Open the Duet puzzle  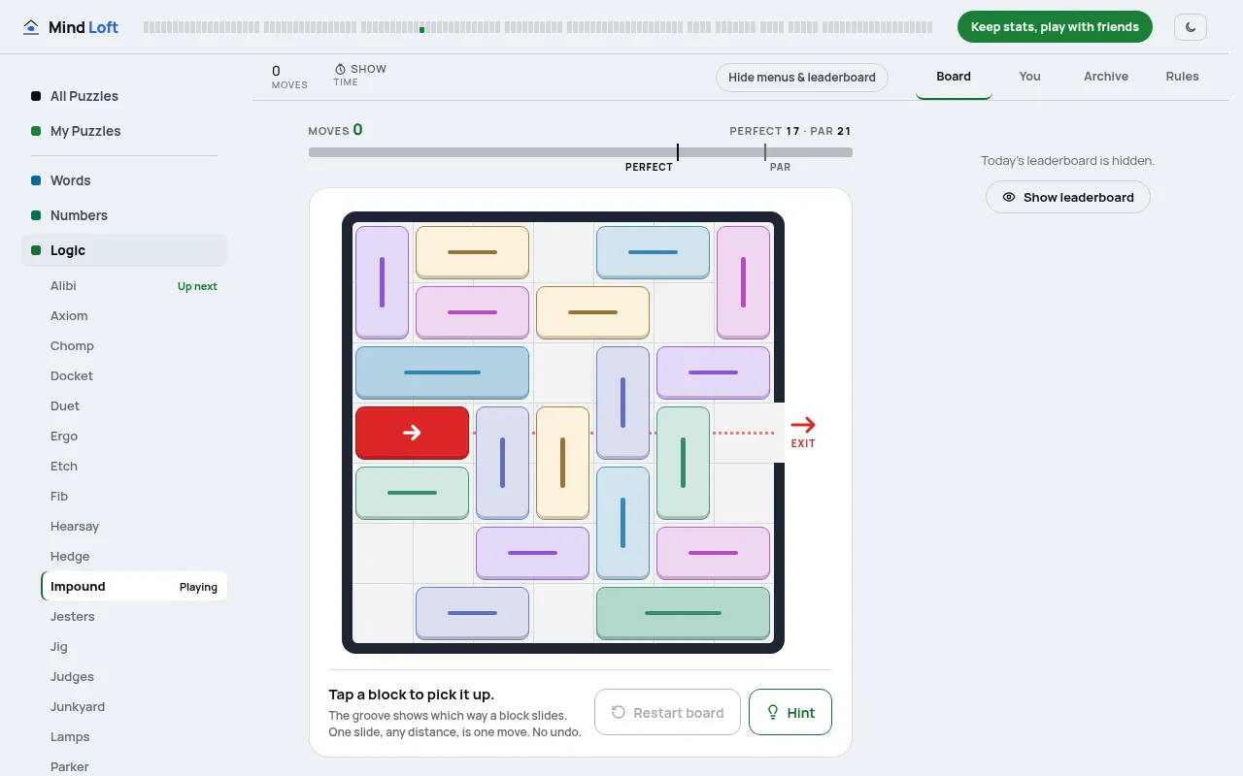tap(134, 406)
